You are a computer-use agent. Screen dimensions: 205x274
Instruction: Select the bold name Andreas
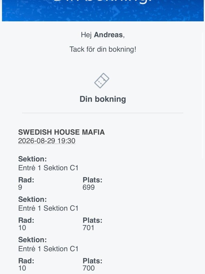coord(108,35)
